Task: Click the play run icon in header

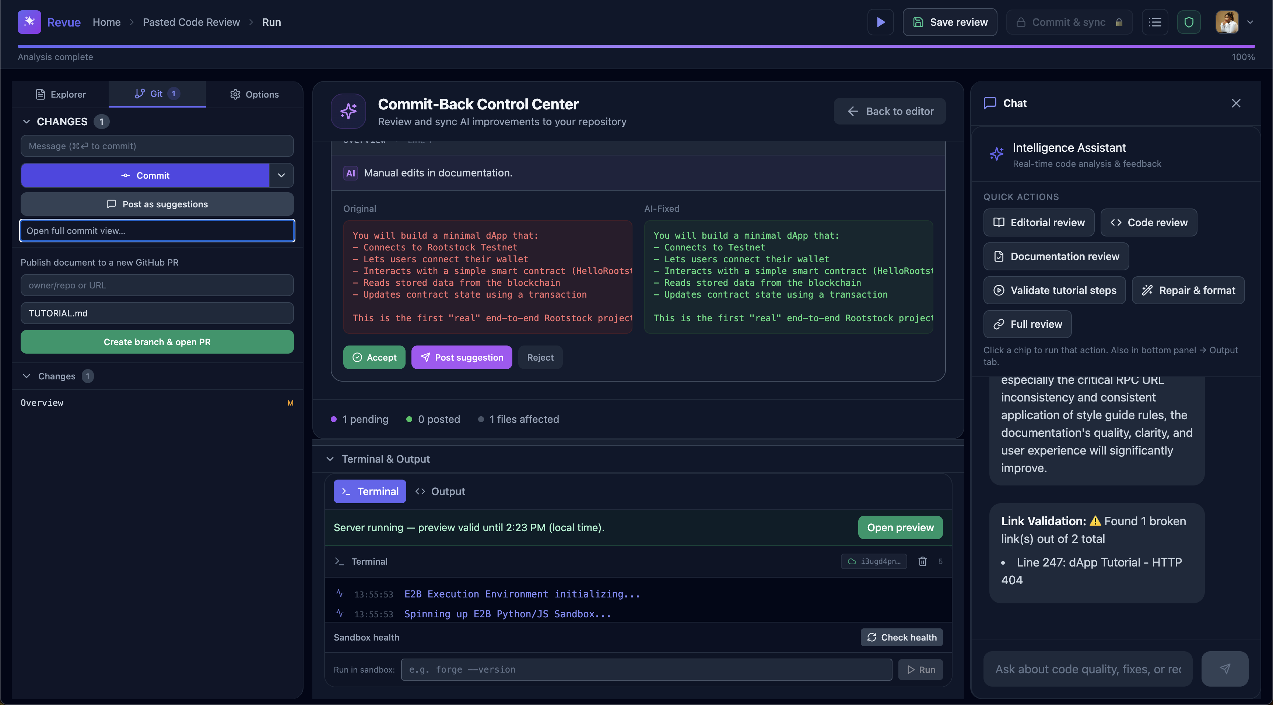Action: click(x=880, y=22)
